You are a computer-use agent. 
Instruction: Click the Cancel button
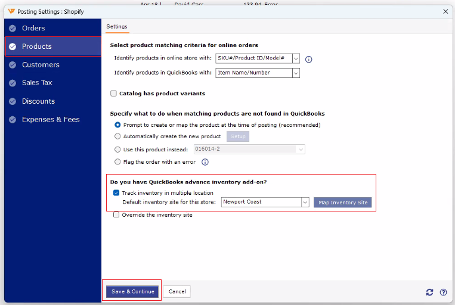pos(177,291)
